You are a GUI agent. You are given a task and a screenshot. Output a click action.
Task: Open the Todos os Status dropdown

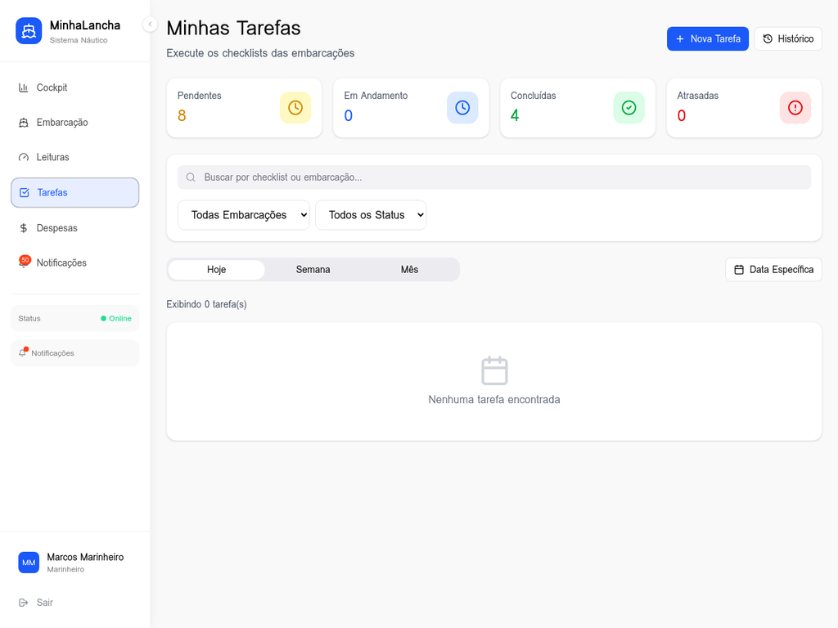371,215
